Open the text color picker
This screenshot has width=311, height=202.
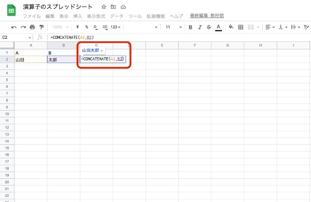(218, 27)
